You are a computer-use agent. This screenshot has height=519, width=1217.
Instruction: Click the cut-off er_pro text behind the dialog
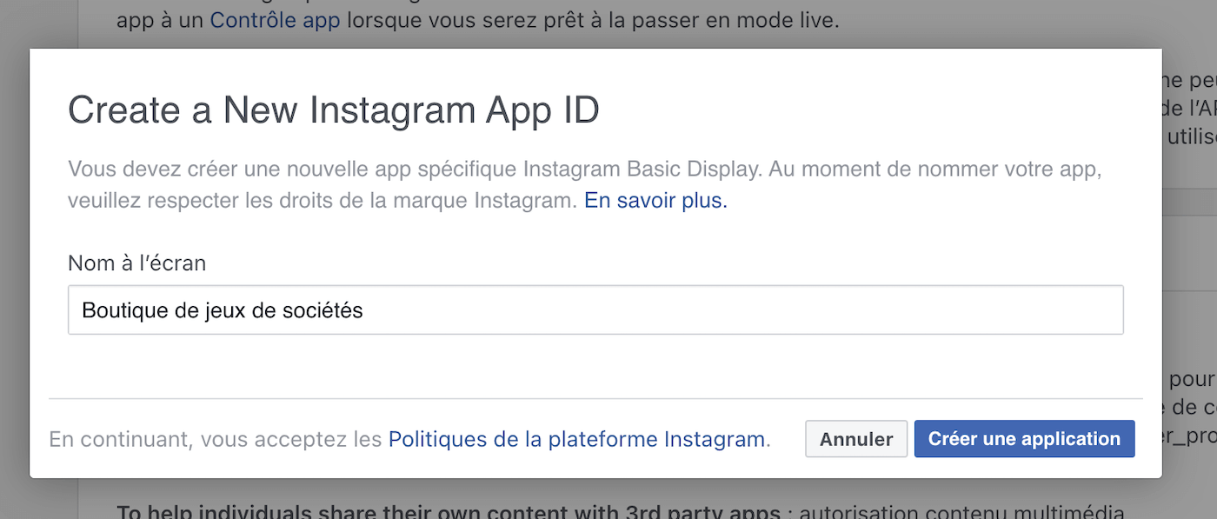tap(1190, 437)
